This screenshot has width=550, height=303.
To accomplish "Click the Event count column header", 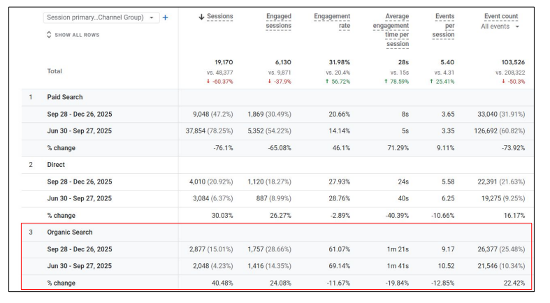I will [500, 16].
